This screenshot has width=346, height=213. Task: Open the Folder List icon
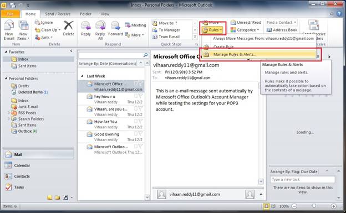click(58, 198)
